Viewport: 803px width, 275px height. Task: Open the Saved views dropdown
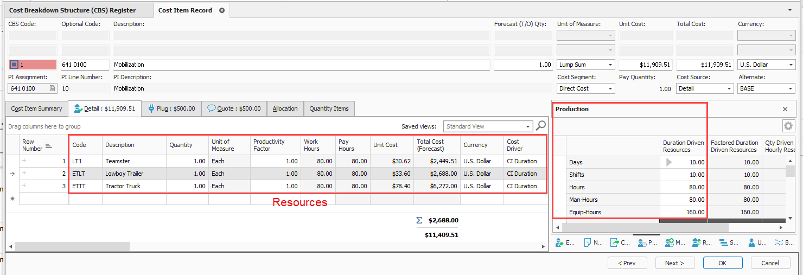pyautogui.click(x=528, y=126)
